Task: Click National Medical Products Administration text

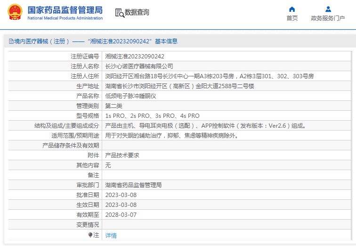Action: pos(65,18)
